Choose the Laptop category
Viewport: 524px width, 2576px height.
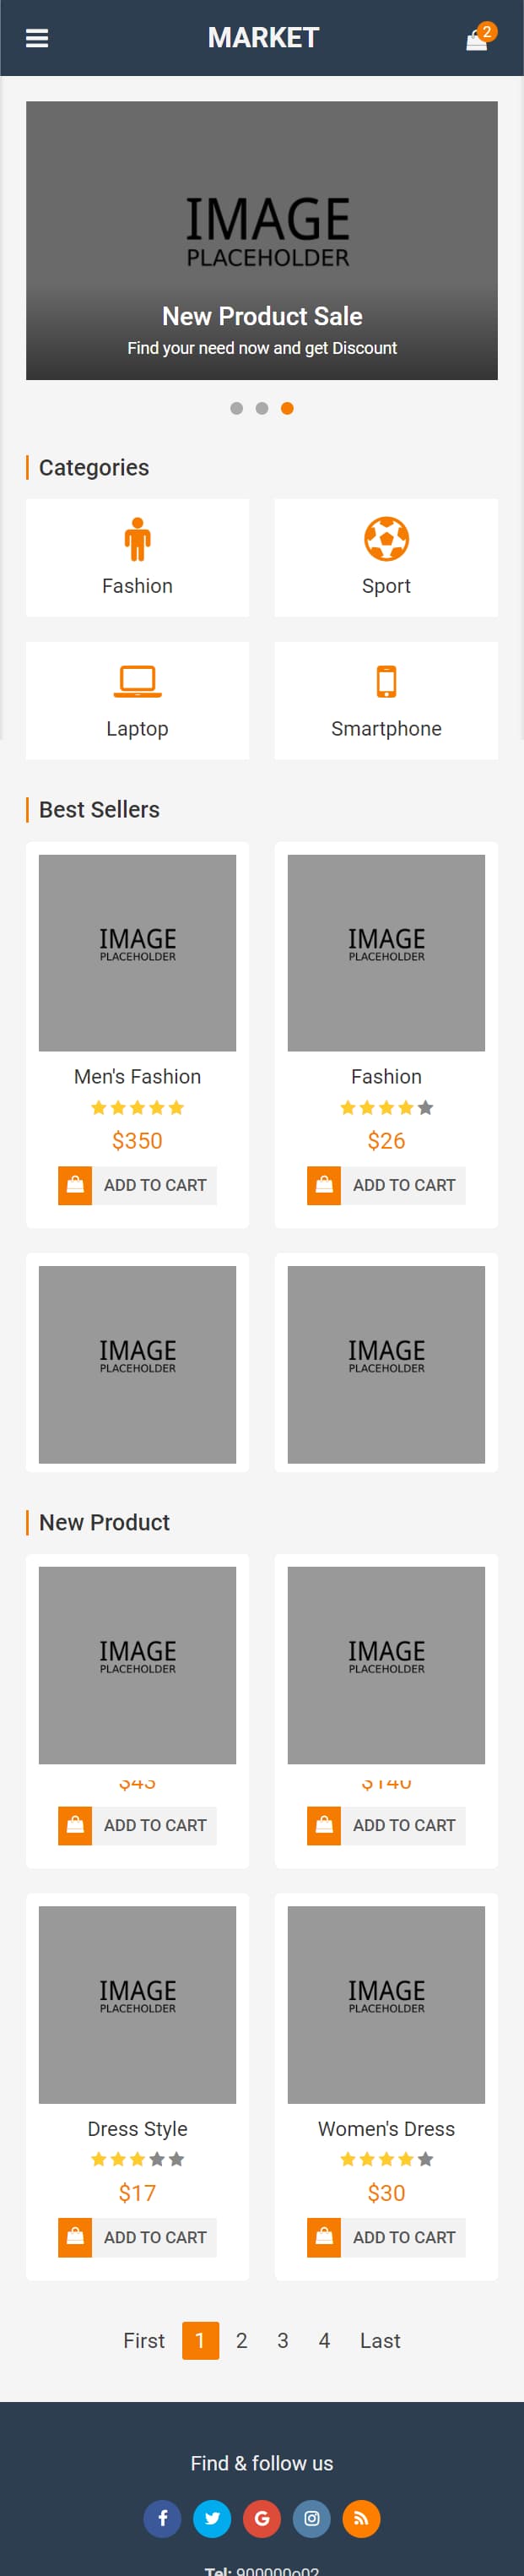click(x=137, y=701)
